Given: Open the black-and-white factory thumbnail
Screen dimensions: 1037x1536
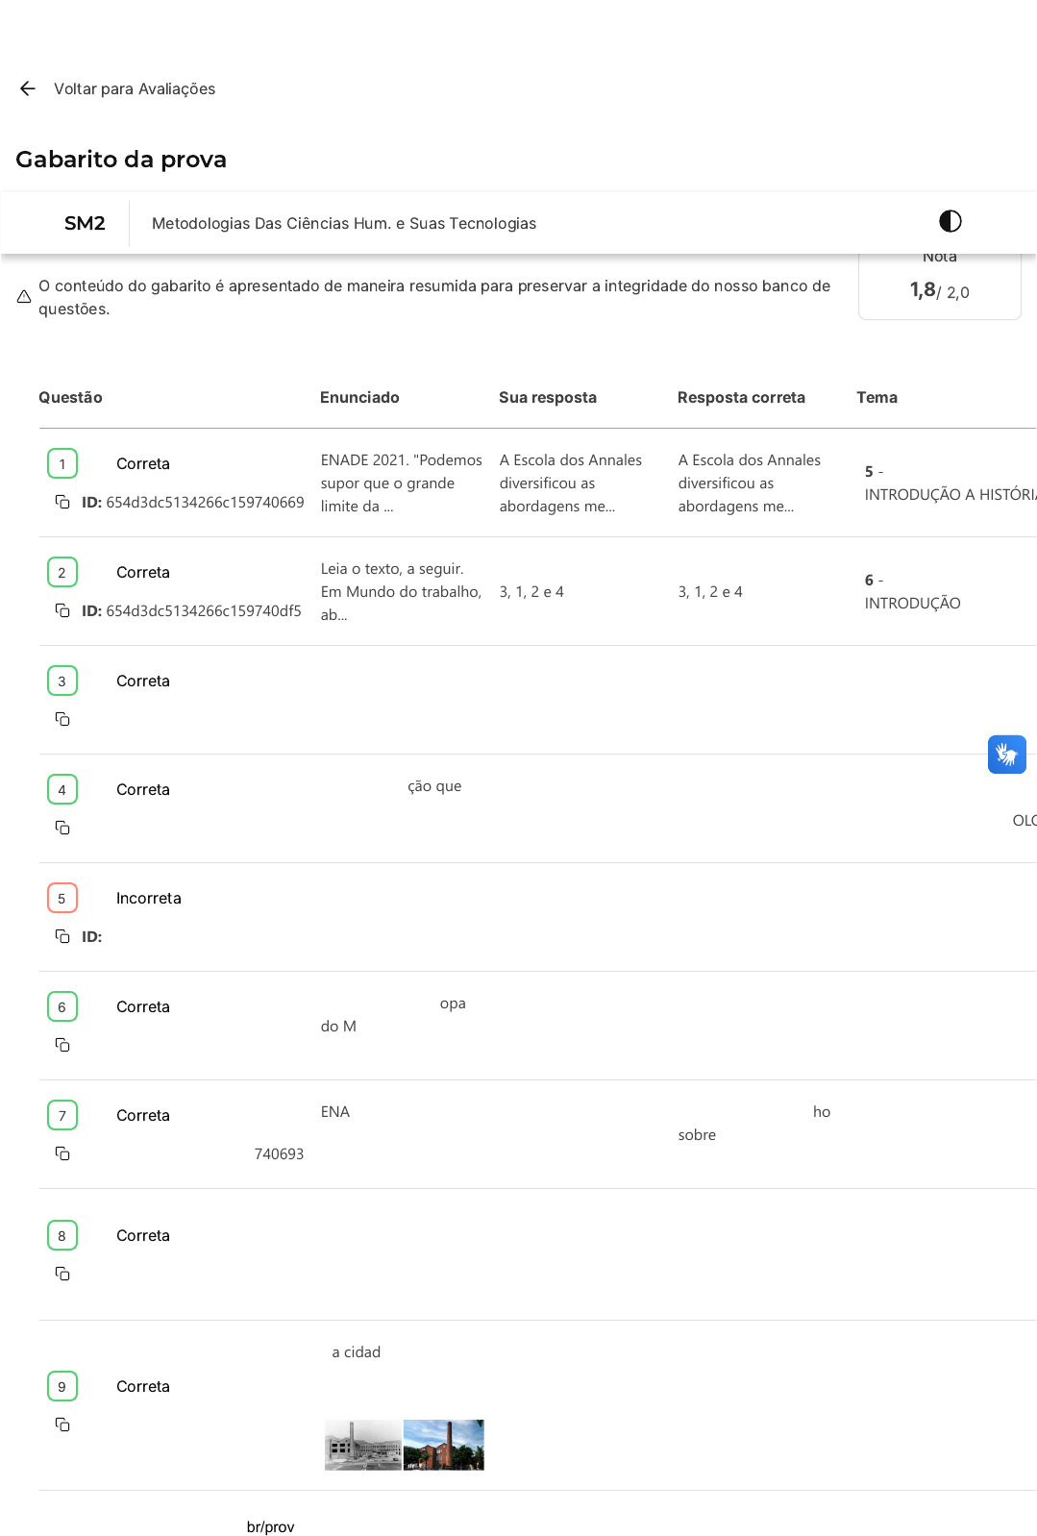Looking at the screenshot, I should point(362,1445).
